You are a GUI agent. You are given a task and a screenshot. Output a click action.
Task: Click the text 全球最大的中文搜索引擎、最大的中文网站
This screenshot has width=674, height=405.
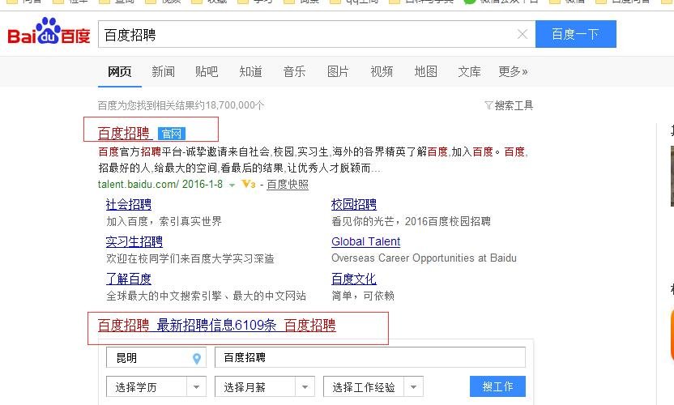[x=206, y=296]
